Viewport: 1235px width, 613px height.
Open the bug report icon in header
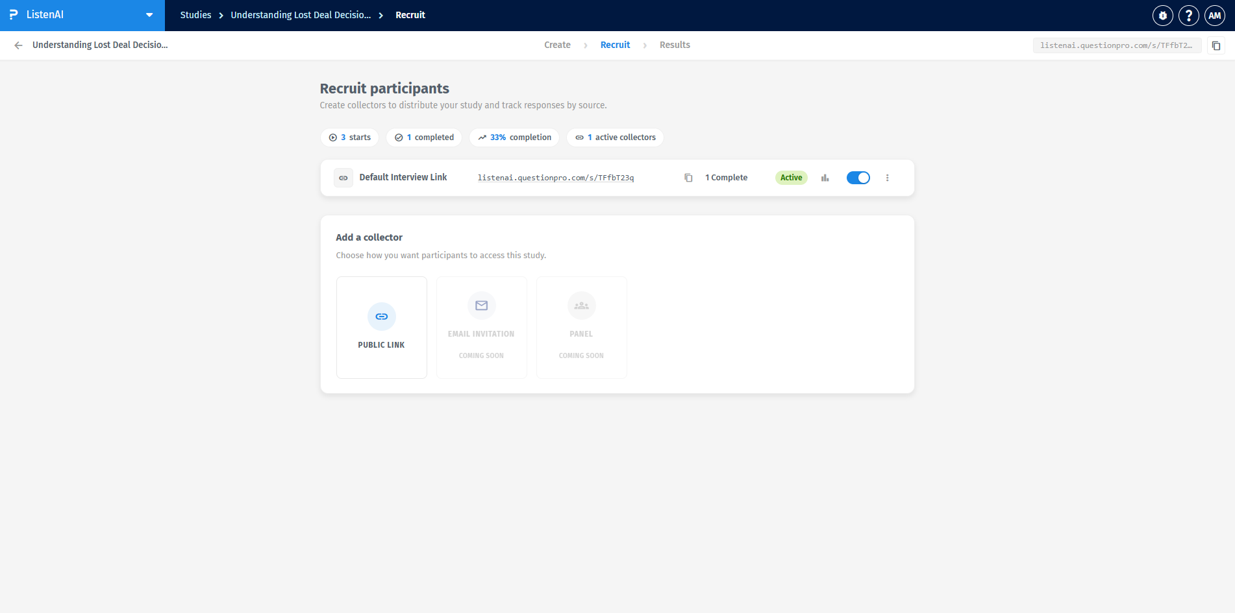(x=1163, y=16)
